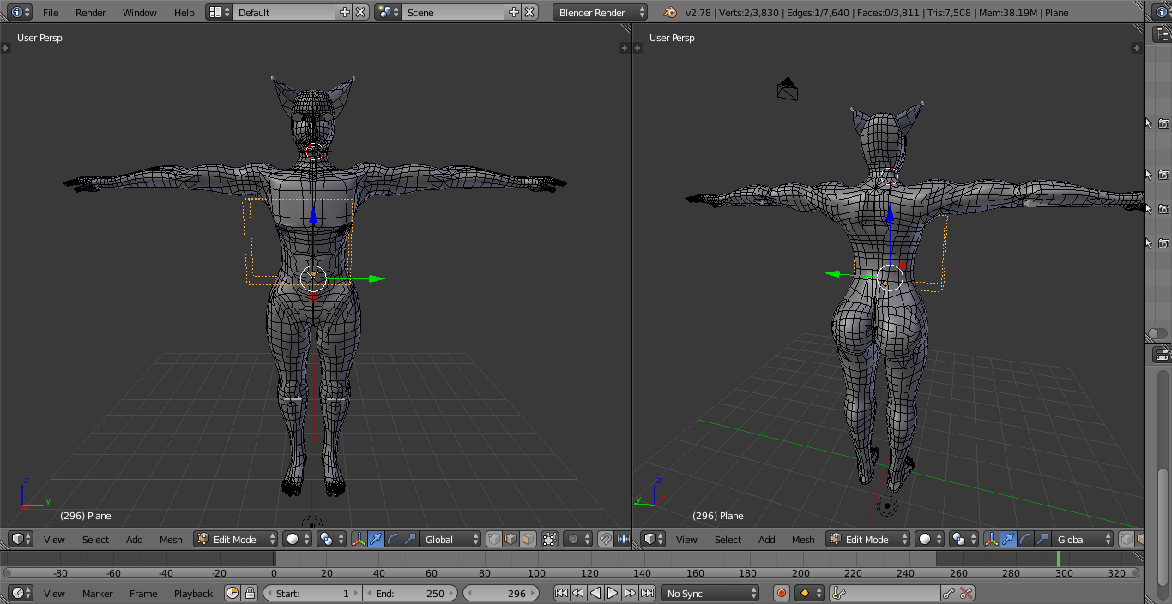
Task: Open the Mesh menu in right viewport
Action: coord(803,539)
